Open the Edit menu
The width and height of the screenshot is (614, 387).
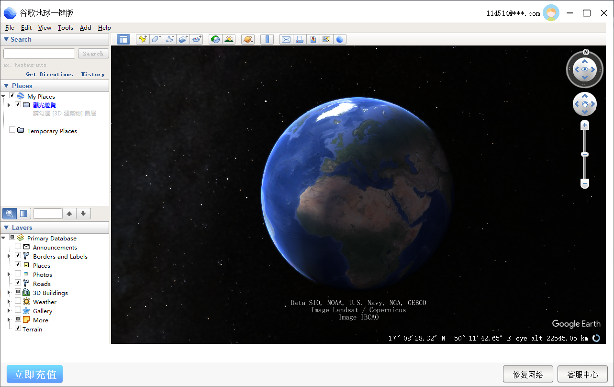coord(26,28)
